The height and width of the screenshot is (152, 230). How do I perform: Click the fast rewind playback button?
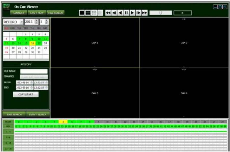108,13
